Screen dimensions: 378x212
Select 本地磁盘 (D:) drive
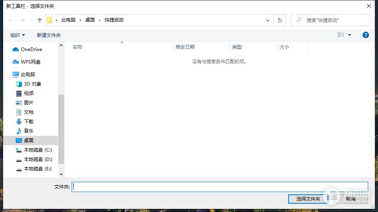37,159
